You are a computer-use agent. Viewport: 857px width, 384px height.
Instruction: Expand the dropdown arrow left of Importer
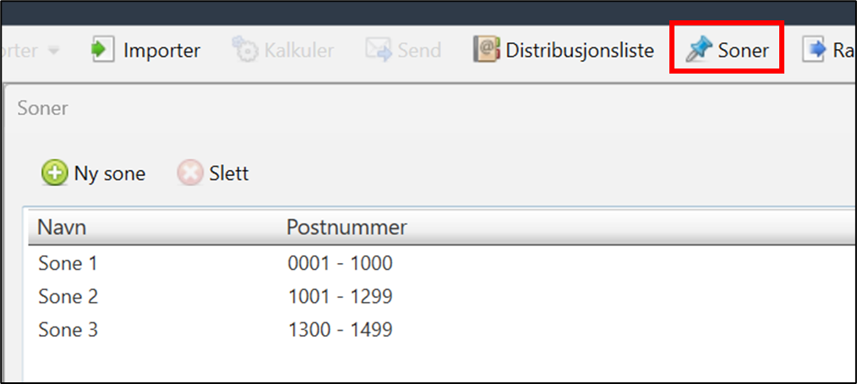click(53, 51)
